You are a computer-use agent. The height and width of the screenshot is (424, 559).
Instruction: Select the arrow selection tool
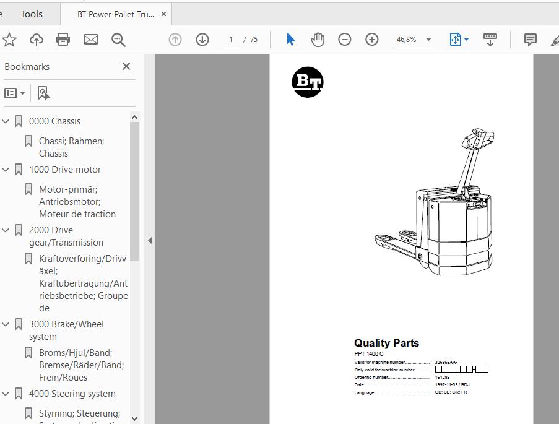(x=290, y=40)
